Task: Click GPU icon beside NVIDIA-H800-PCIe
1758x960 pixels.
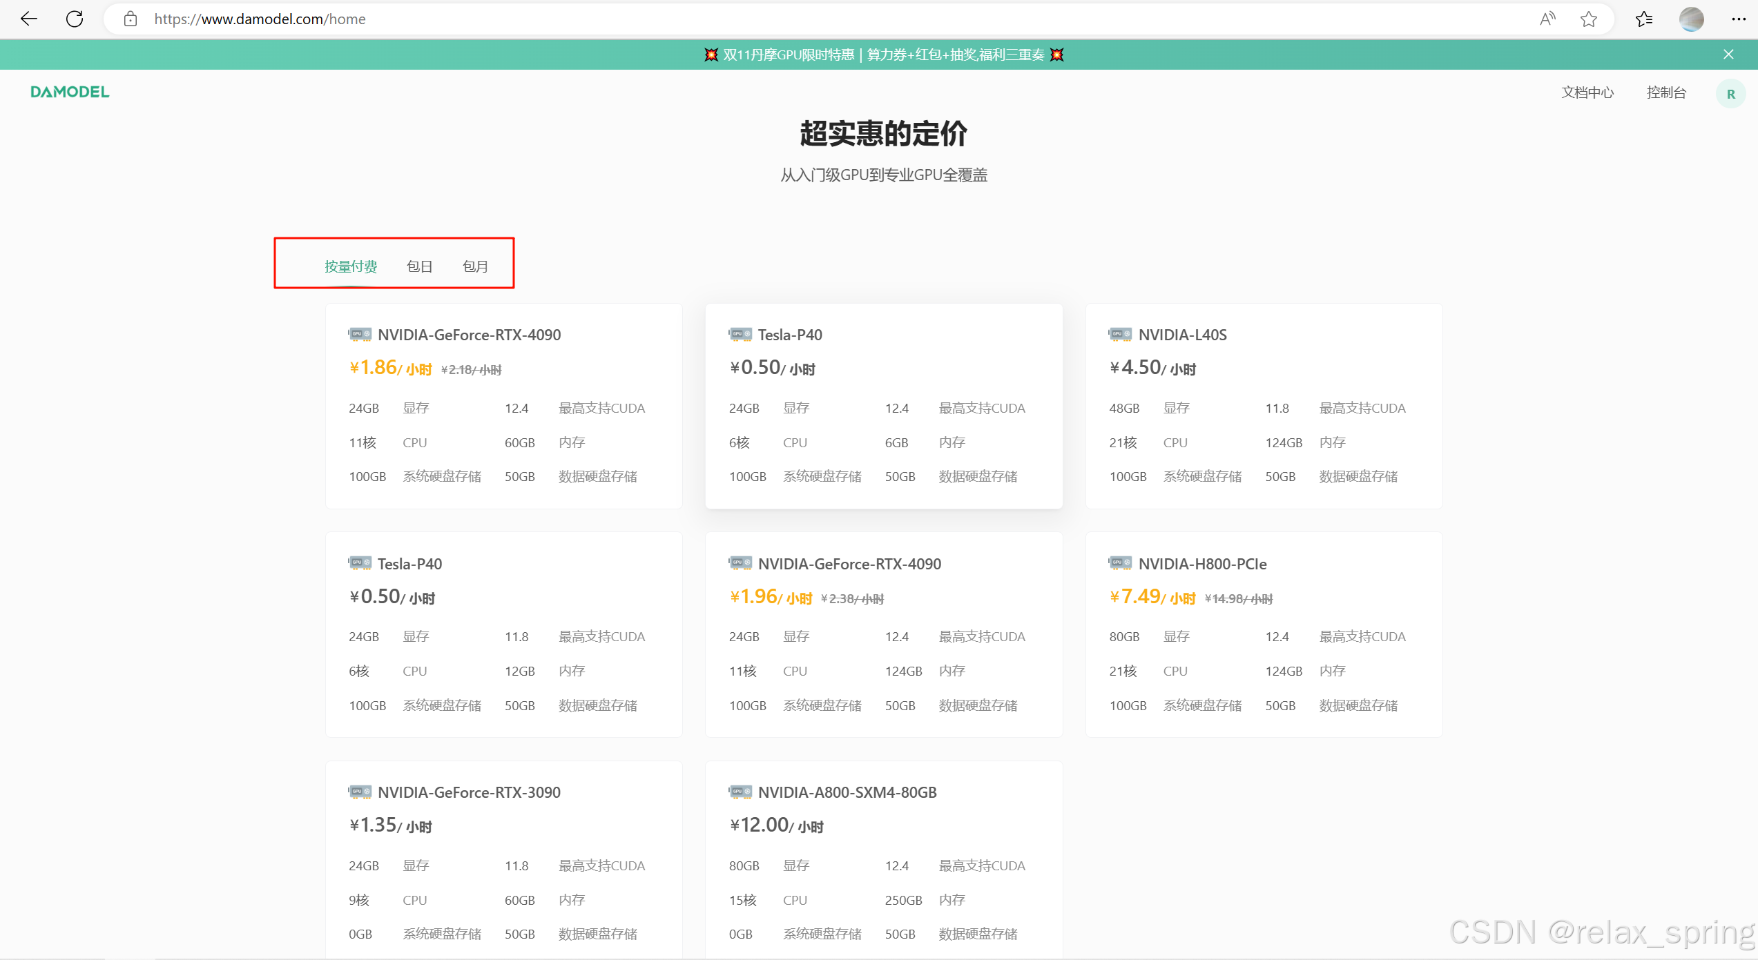Action: (x=1121, y=564)
